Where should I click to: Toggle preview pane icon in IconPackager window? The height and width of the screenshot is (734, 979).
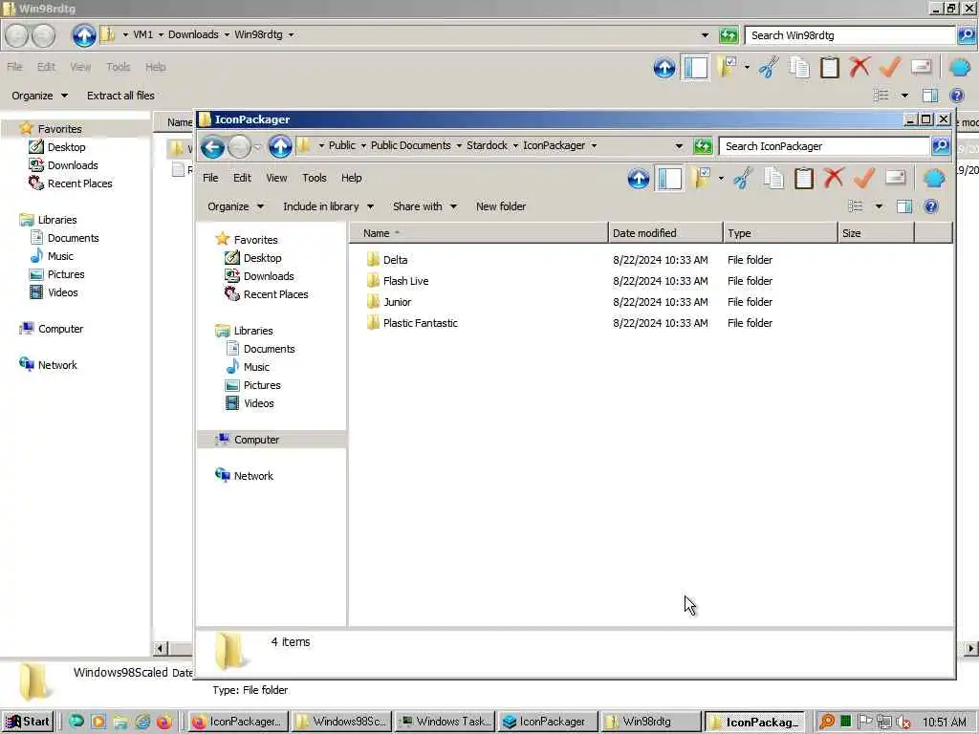[x=904, y=206]
